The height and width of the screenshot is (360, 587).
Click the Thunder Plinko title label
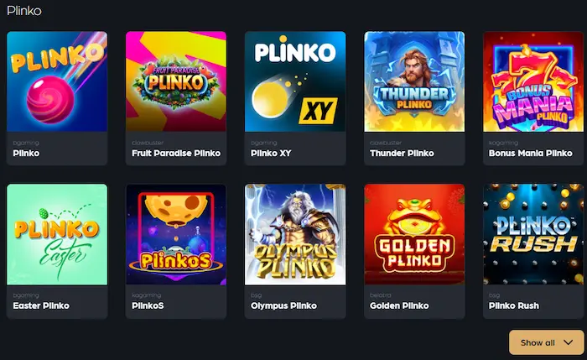[x=402, y=154]
